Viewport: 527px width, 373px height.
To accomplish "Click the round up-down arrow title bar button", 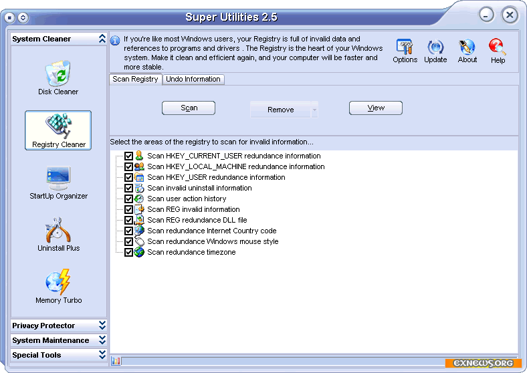I will tap(23, 17).
